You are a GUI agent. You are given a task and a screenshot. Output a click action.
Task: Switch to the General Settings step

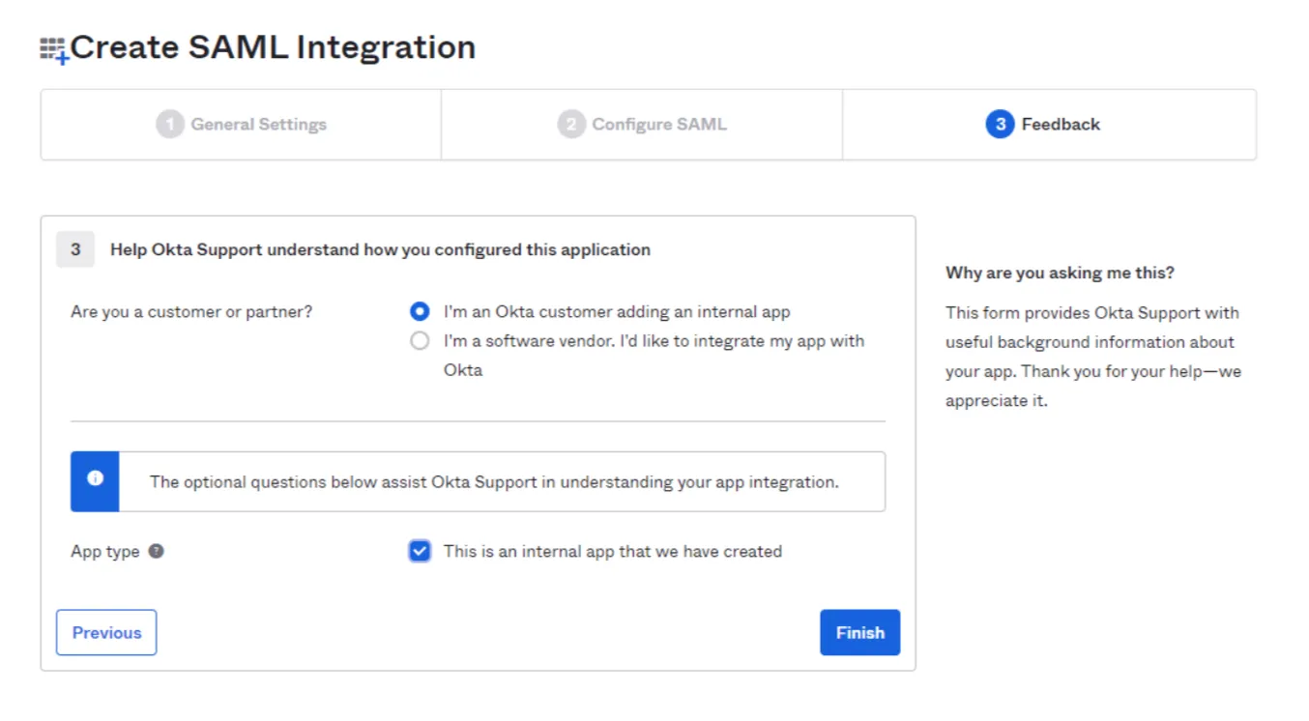242,124
